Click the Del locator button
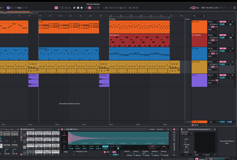The image size is (237, 160). pyautogui.click(x=194, y=16)
